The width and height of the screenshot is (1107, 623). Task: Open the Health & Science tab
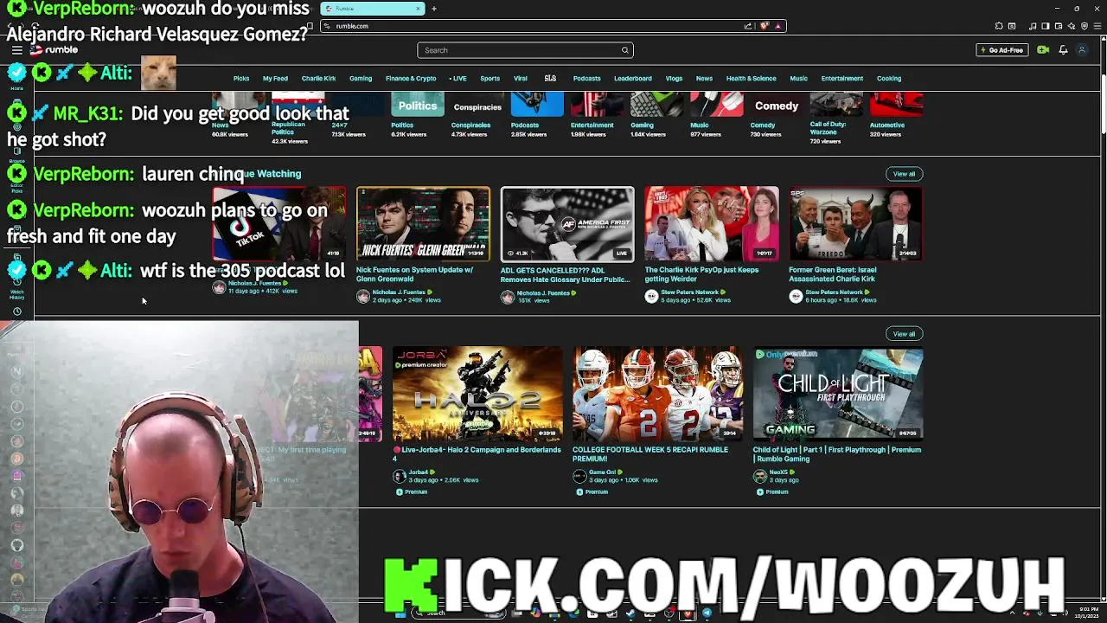(x=751, y=79)
